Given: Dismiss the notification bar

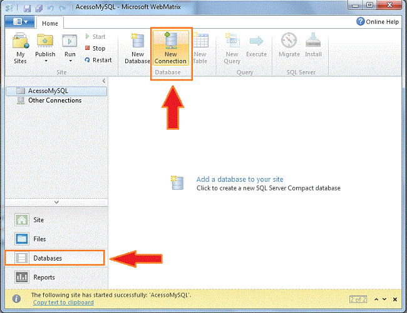Looking at the screenshot, I should click(395, 299).
